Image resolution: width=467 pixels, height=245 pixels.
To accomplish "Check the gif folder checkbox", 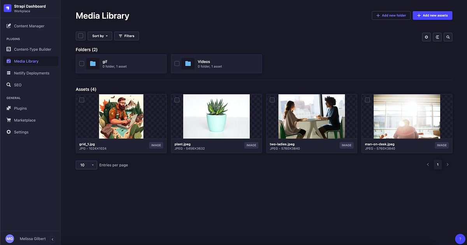I will point(82,63).
